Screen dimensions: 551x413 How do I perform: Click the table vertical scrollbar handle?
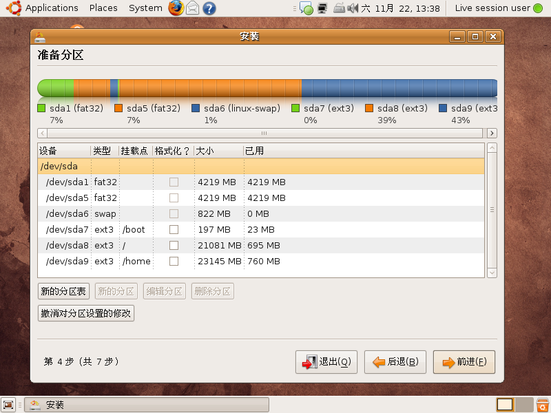[x=492, y=210]
